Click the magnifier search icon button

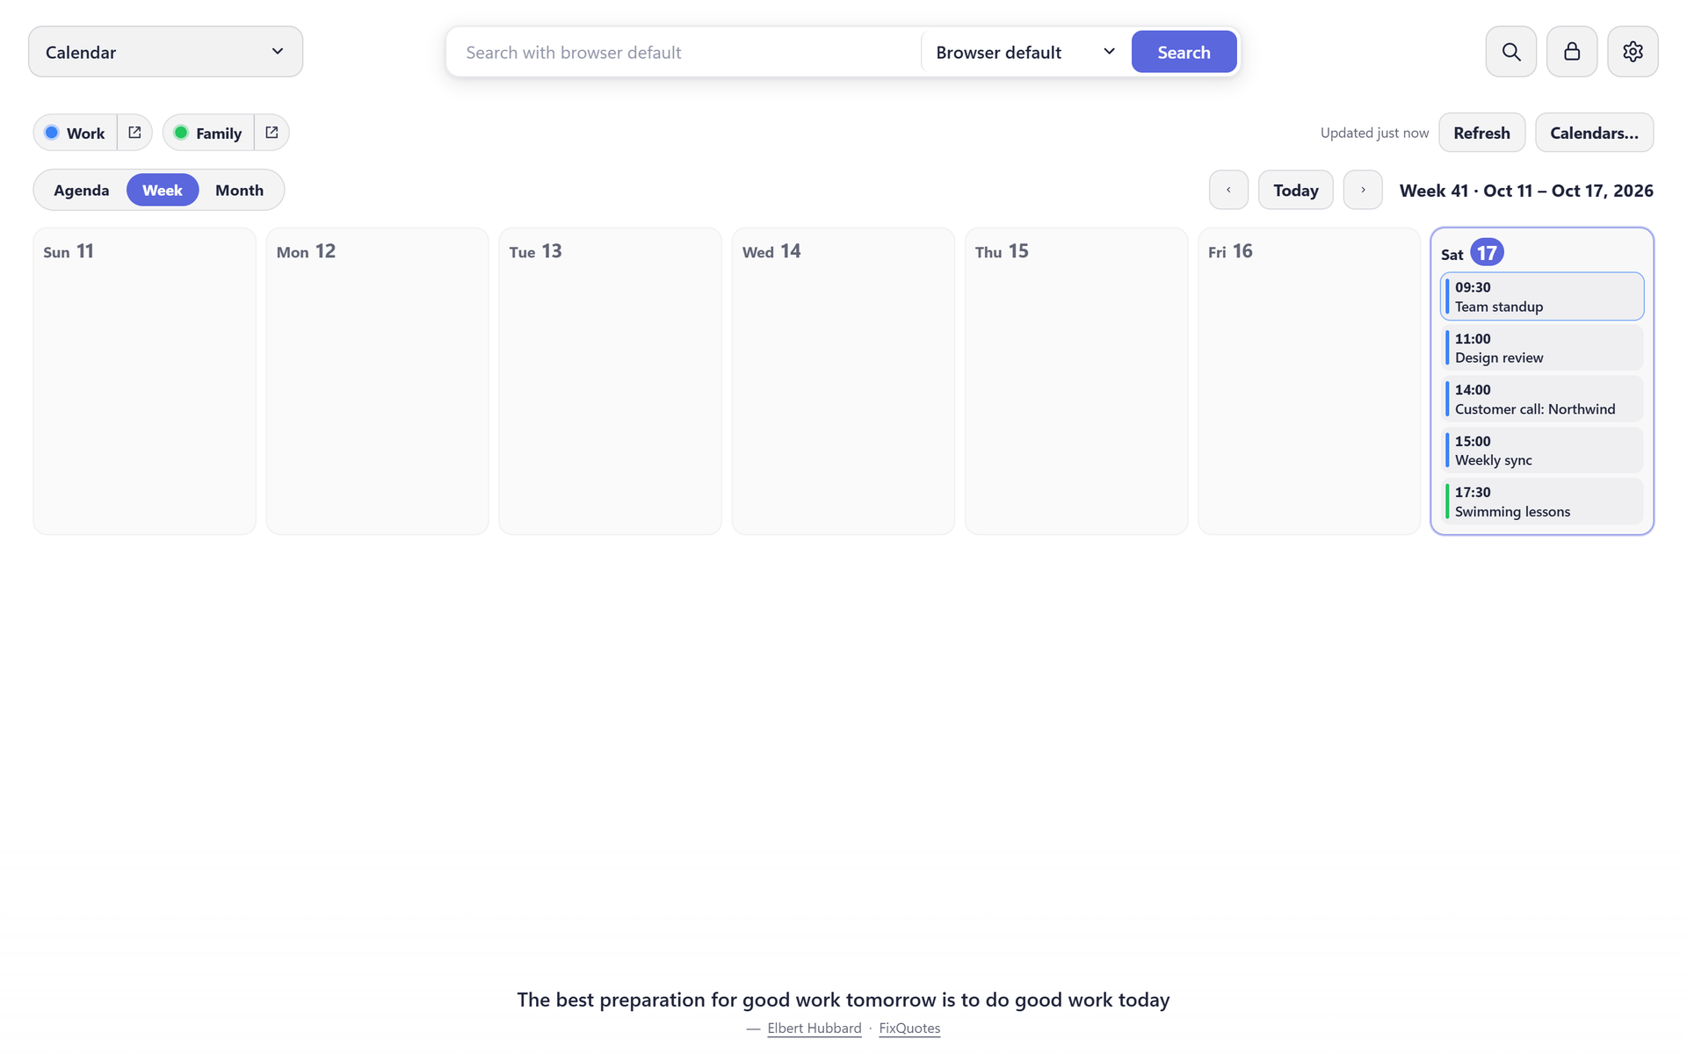point(1510,52)
